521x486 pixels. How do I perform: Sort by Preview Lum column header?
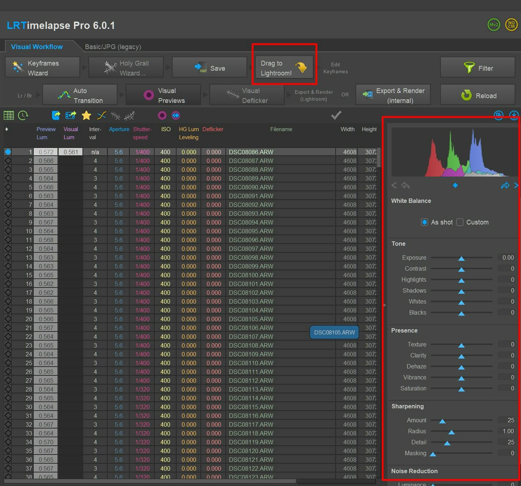(46, 133)
